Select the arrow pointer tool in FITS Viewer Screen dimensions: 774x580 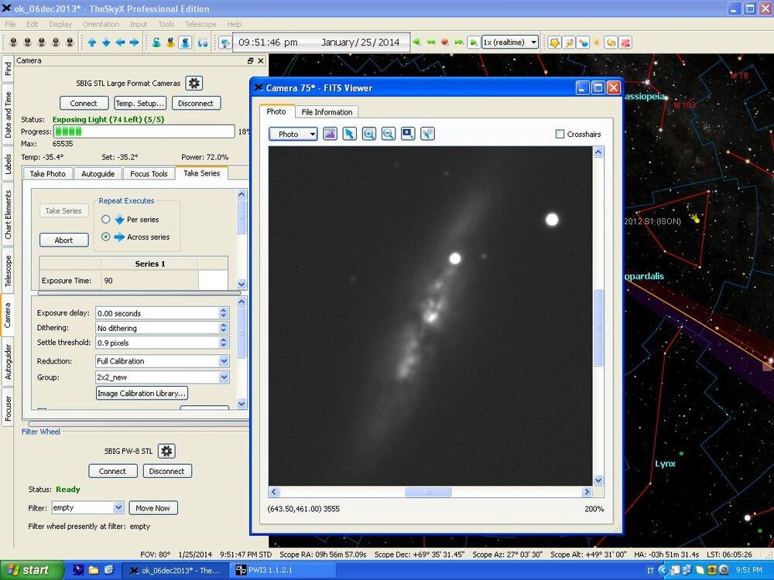350,134
